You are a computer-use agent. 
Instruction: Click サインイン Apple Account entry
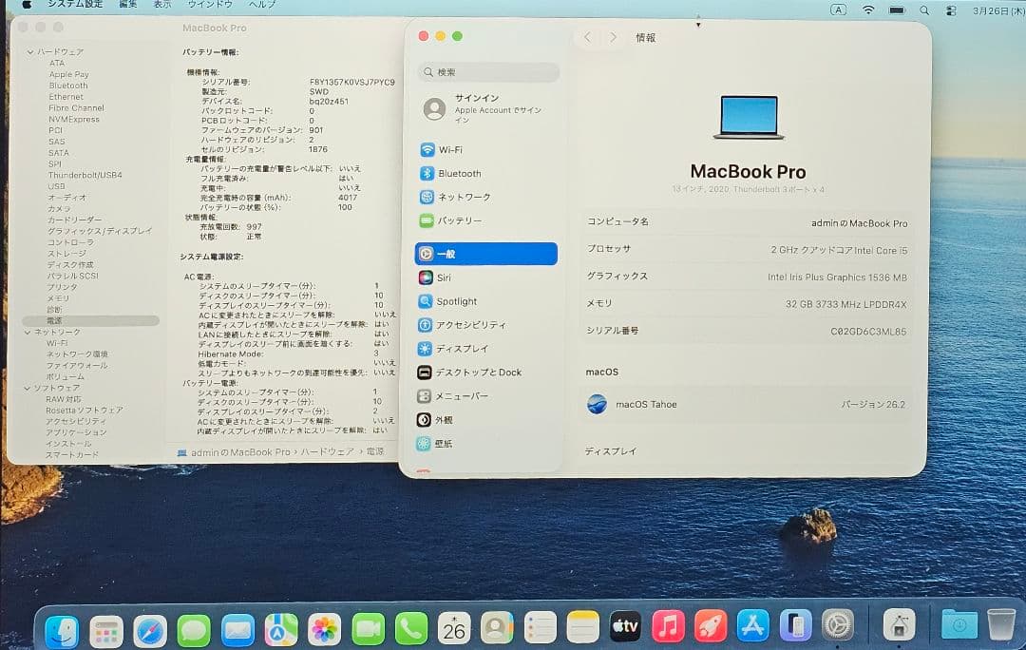click(487, 108)
